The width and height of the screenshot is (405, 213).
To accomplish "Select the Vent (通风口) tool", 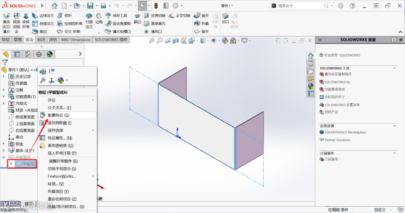I will pyautogui.click(x=153, y=31).
